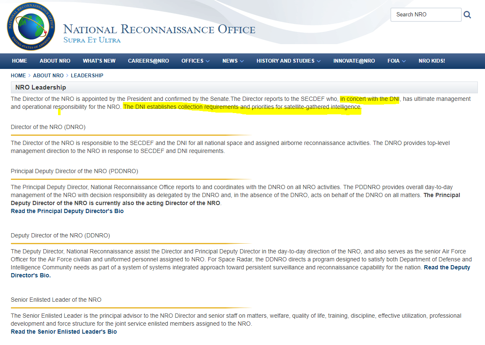Open the ABOUT NRO navigation menu

[55, 61]
